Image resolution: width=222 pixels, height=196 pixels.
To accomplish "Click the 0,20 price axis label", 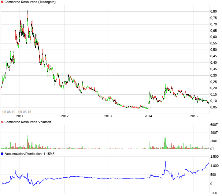I will click(x=213, y=88).
